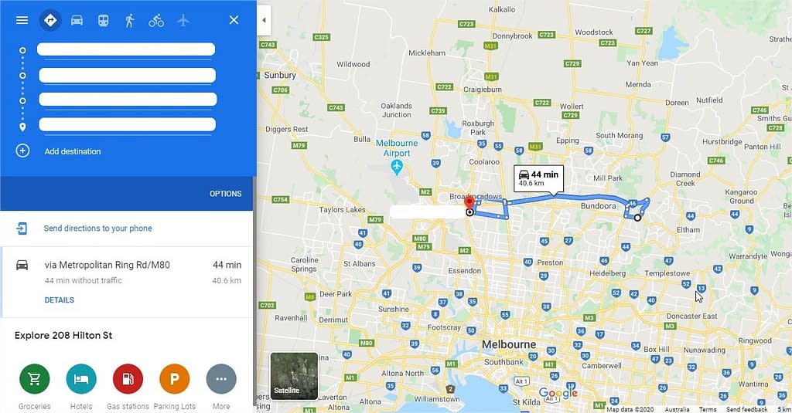This screenshot has width=792, height=413.
Task: Open route OPTIONS
Action: coord(225,194)
